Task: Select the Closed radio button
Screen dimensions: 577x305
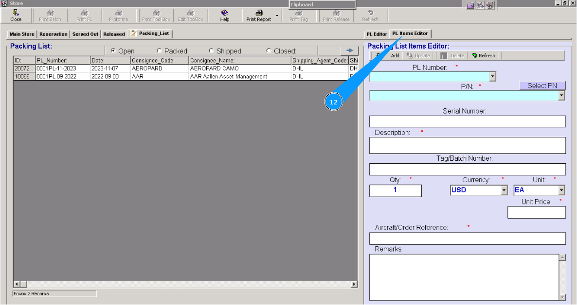Action: coord(269,51)
